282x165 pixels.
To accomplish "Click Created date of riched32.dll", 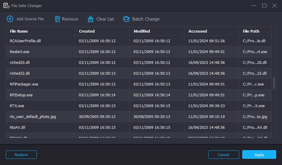I will (97, 73).
